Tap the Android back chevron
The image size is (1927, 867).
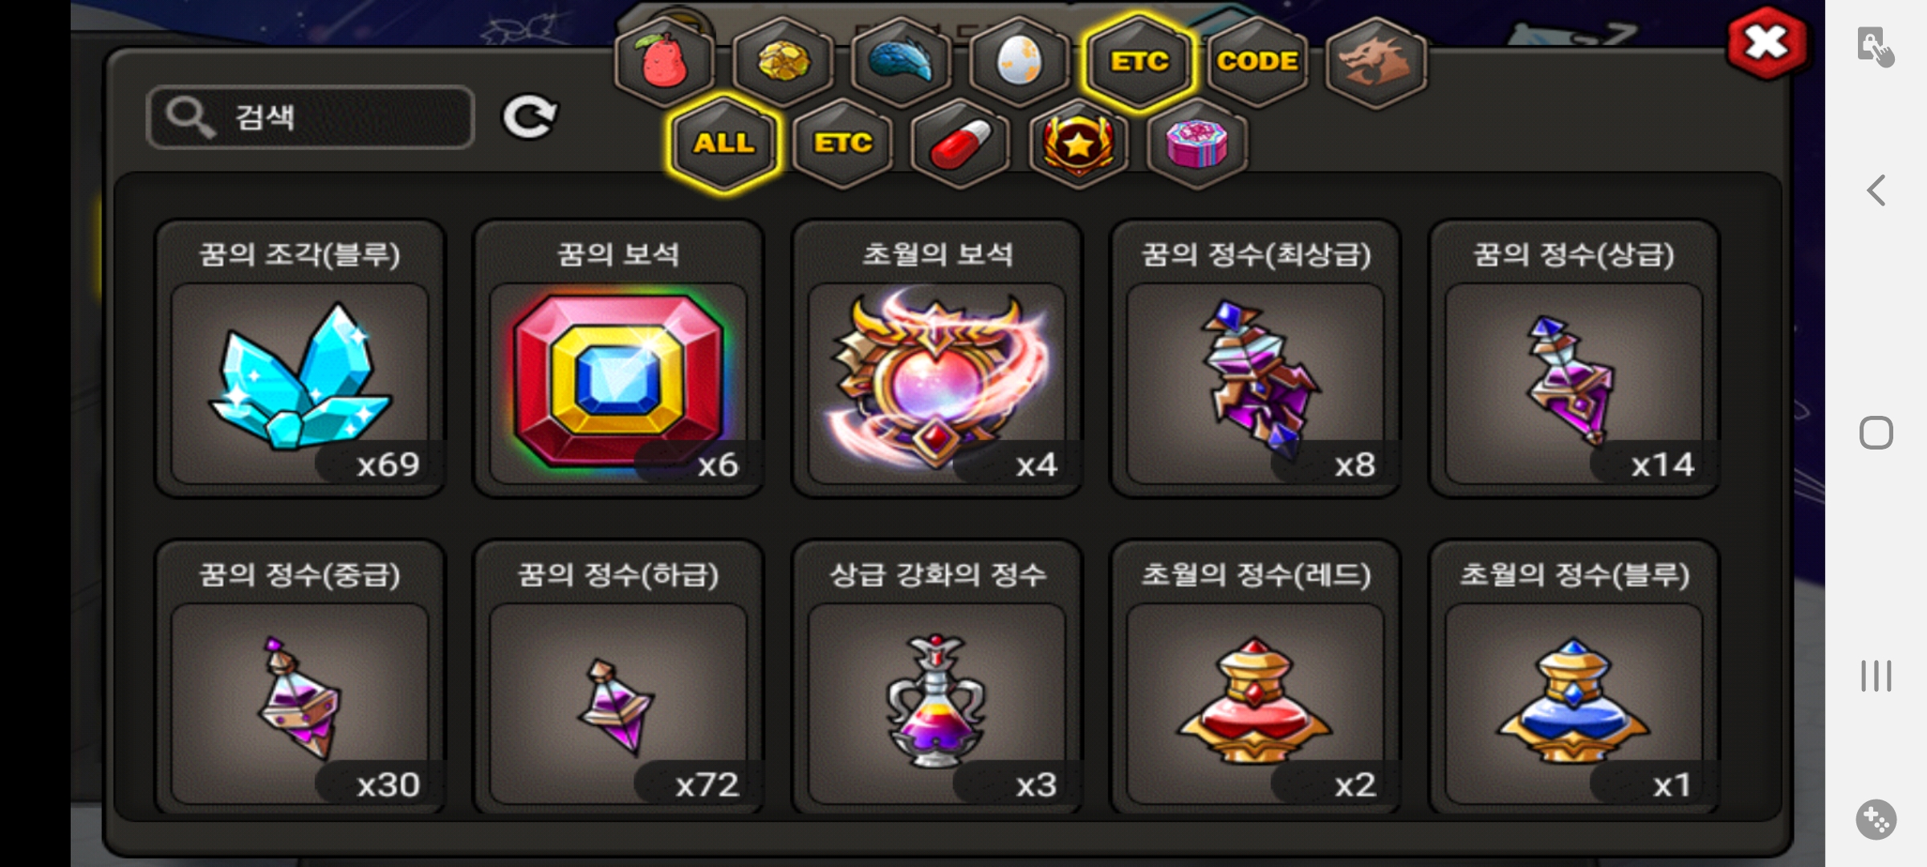coord(1876,191)
